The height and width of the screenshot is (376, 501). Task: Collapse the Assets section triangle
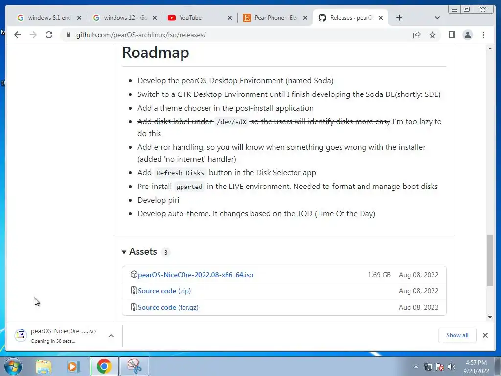coord(124,252)
